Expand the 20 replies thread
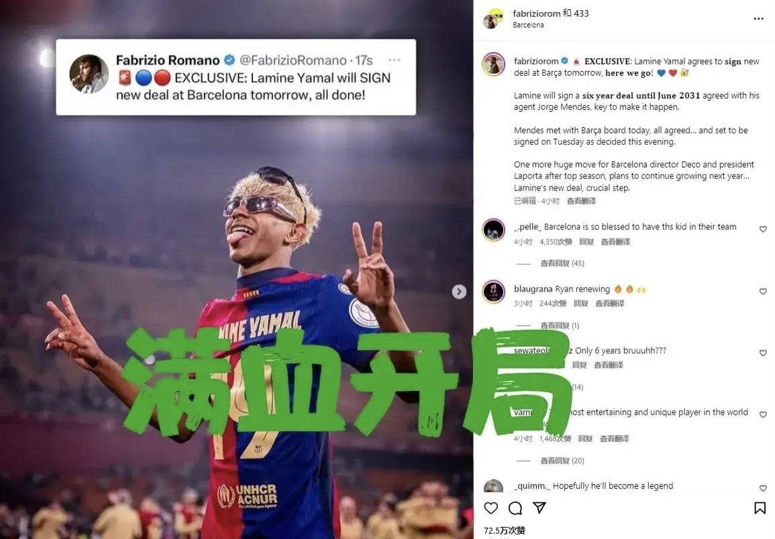This screenshot has width=775, height=539. coord(562,461)
